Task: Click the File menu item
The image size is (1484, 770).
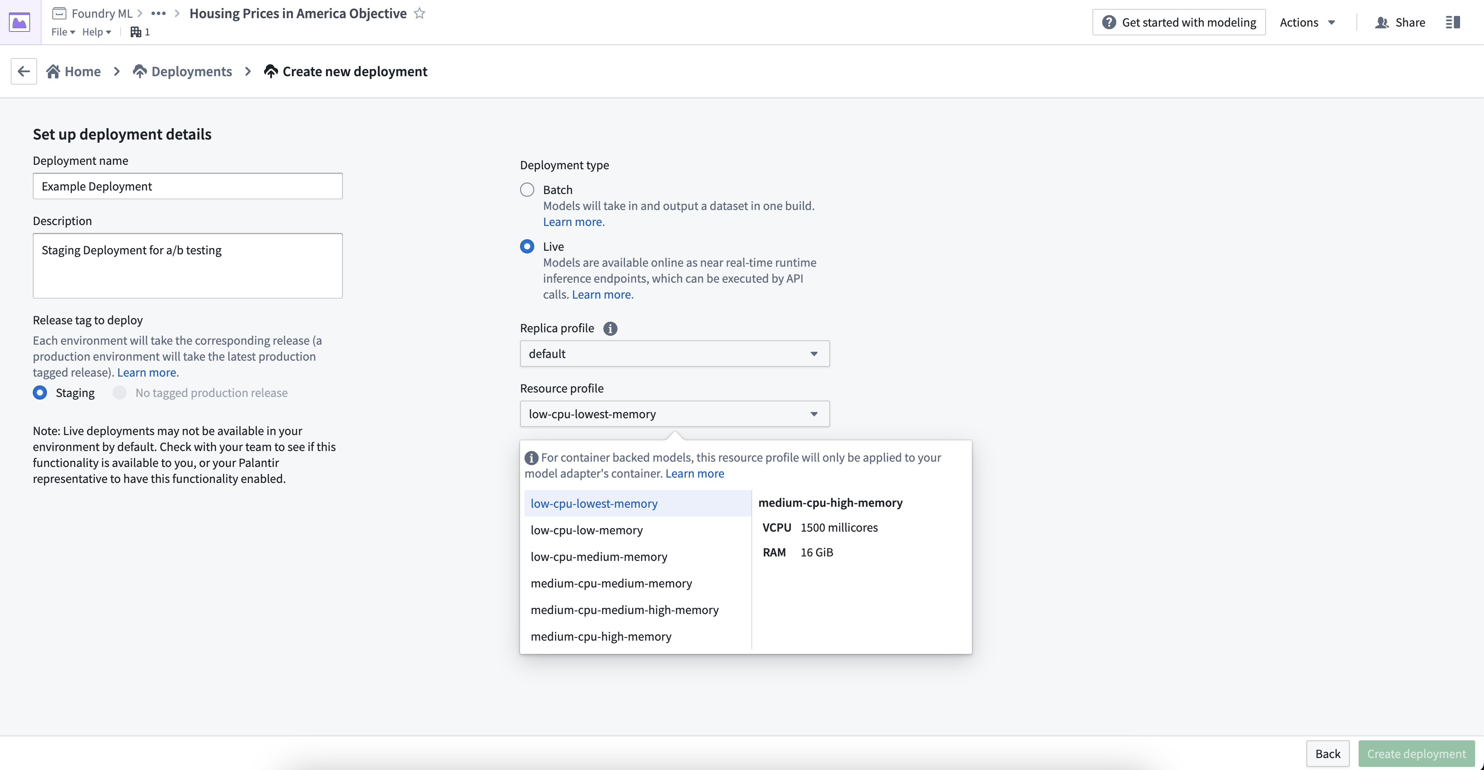Action: pyautogui.click(x=61, y=31)
